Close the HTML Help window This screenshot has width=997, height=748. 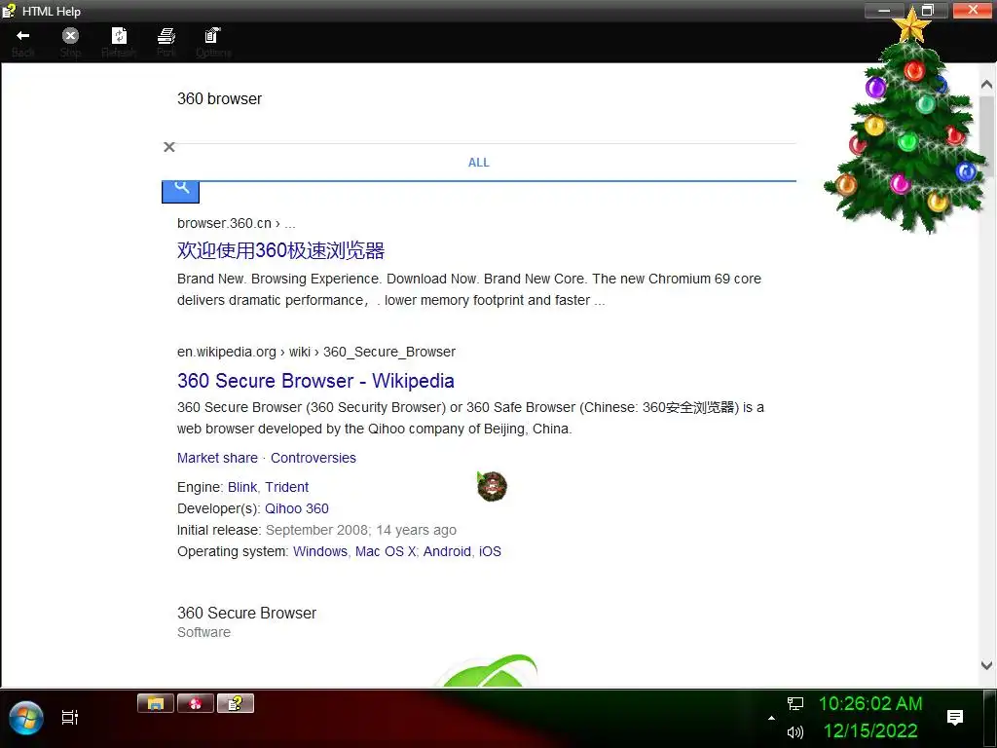[x=974, y=10]
